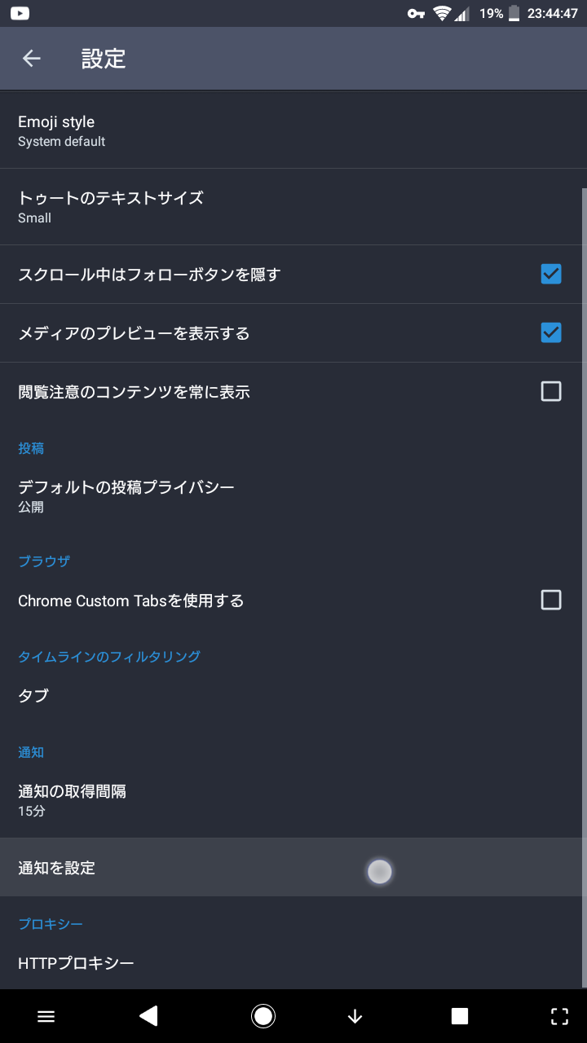Uncheck the hide follow button while scrolling checkbox
587x1043 pixels.
tap(551, 275)
